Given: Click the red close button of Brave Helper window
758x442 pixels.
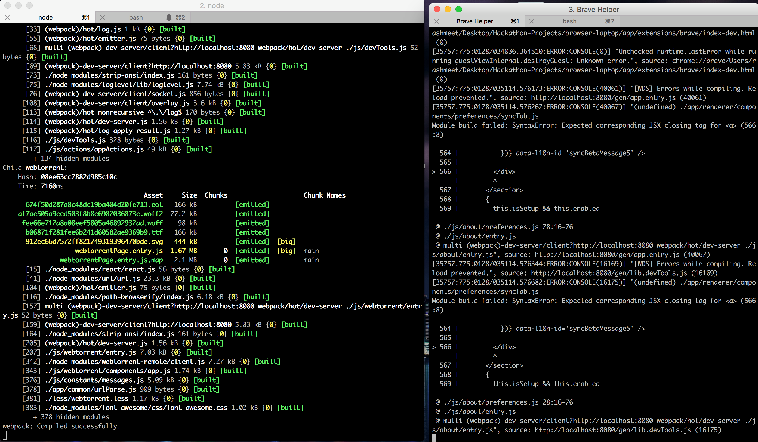Looking at the screenshot, I should click(x=437, y=9).
